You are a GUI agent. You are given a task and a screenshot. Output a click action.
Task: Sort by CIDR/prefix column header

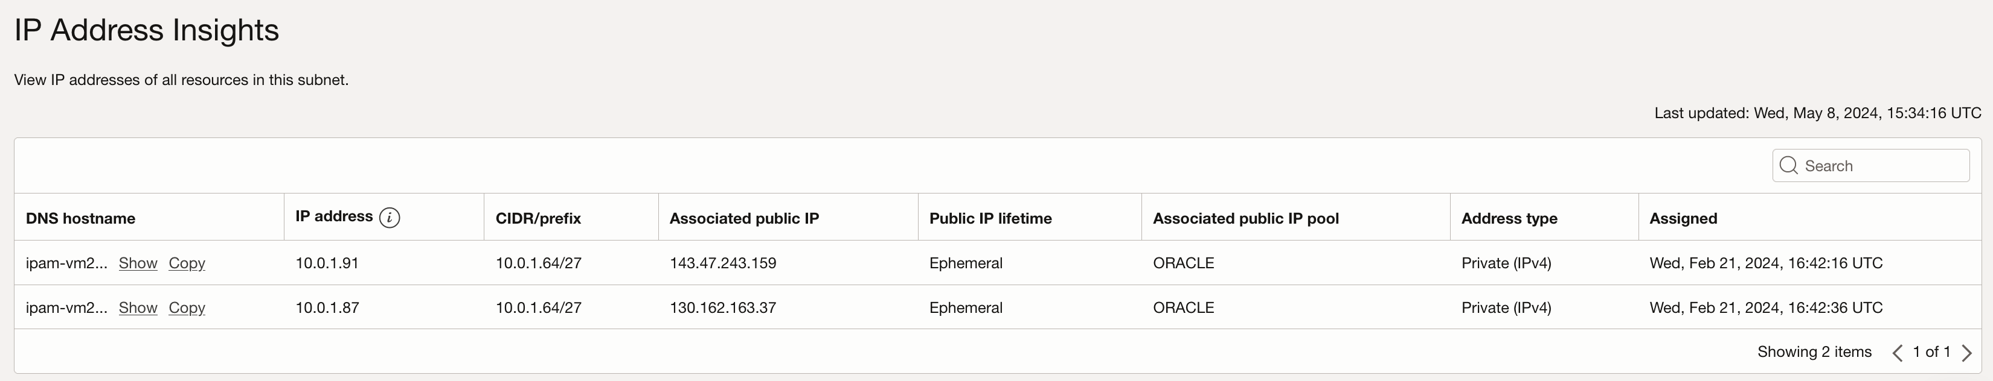coord(538,219)
